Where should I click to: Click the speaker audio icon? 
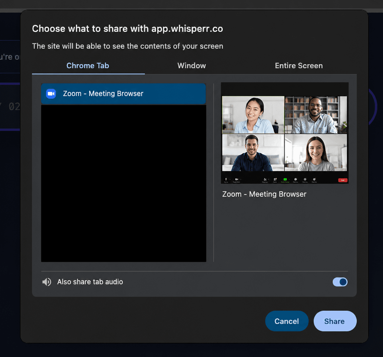point(47,282)
